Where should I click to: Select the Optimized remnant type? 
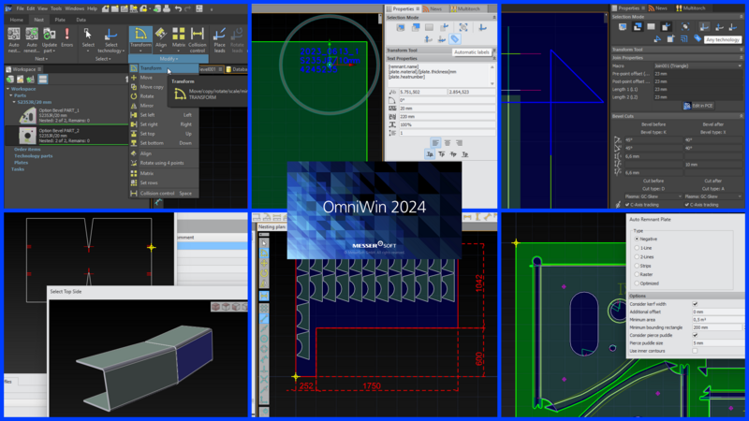coord(637,283)
